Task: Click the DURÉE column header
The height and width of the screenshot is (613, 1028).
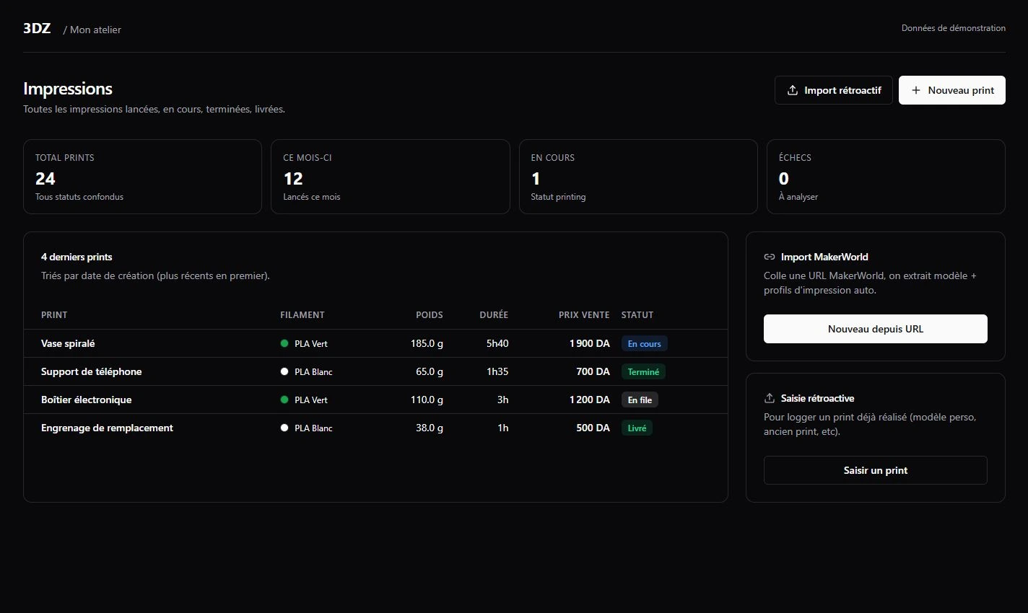Action: (494, 315)
